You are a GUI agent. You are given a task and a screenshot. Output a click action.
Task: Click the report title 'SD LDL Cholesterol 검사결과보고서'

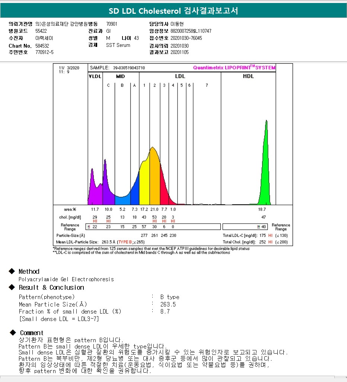(173, 11)
